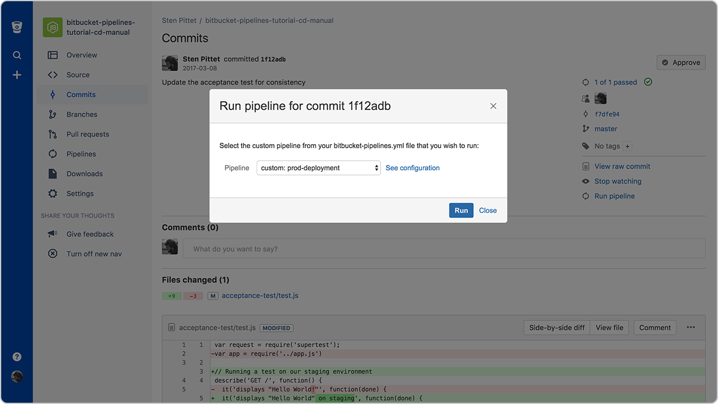Toggle Approve on this commit
This screenshot has height=404, width=718.
point(681,62)
